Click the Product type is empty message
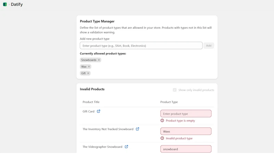Image resolution: width=274 pixels, height=154 pixels. (x=180, y=121)
